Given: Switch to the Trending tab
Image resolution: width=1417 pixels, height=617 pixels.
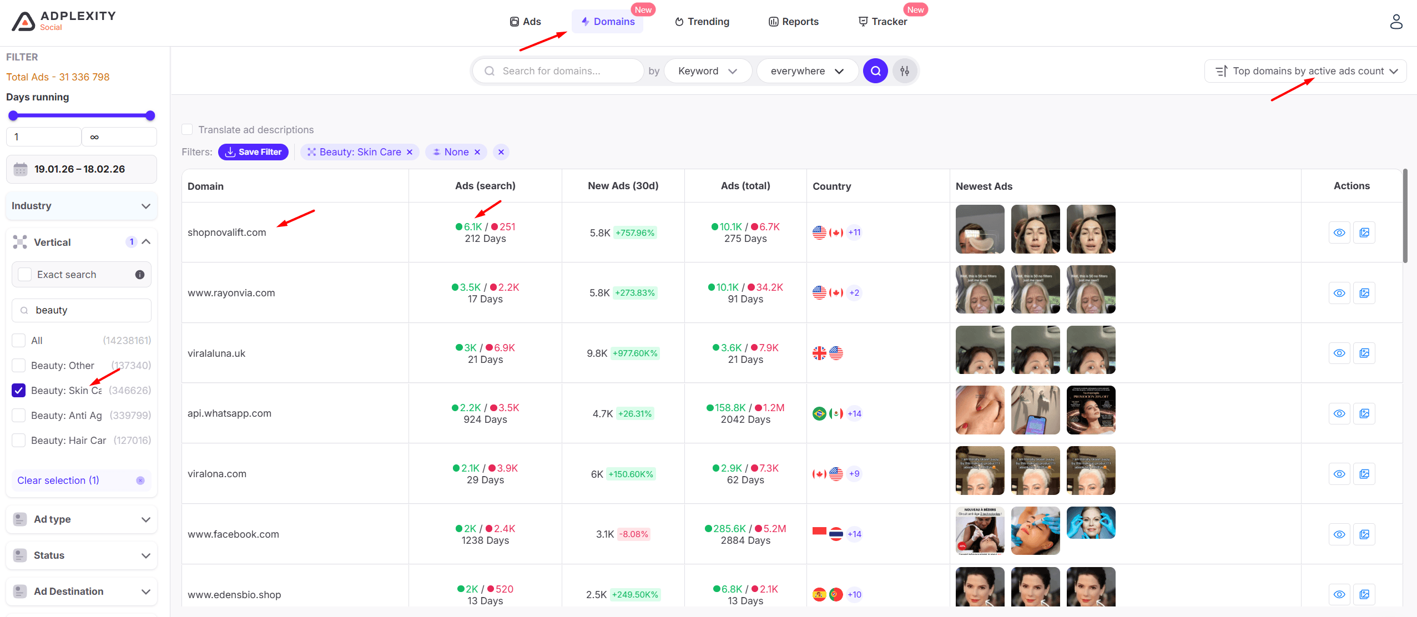Looking at the screenshot, I should pos(702,22).
